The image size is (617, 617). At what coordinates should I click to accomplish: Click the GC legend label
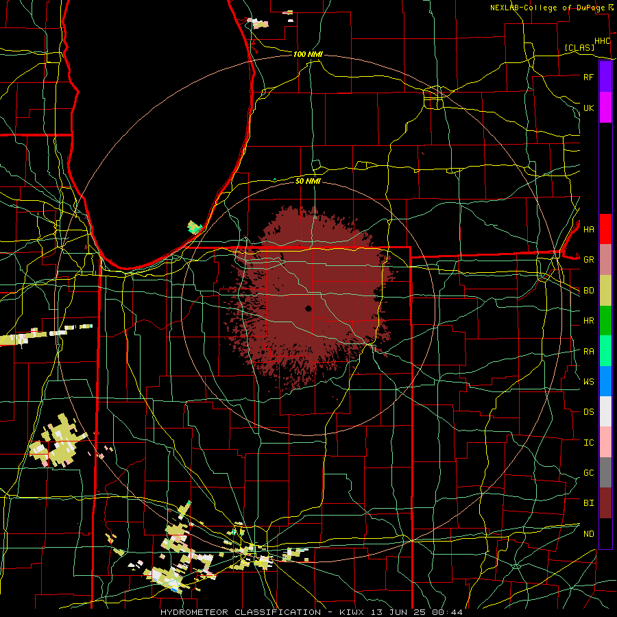pos(588,472)
